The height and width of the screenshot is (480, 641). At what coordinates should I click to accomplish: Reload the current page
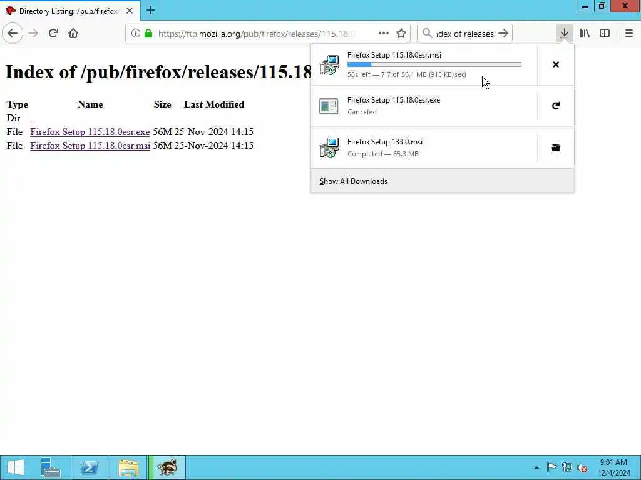click(53, 34)
